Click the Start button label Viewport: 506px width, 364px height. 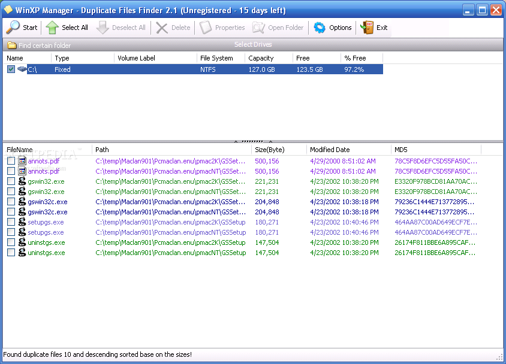(30, 28)
